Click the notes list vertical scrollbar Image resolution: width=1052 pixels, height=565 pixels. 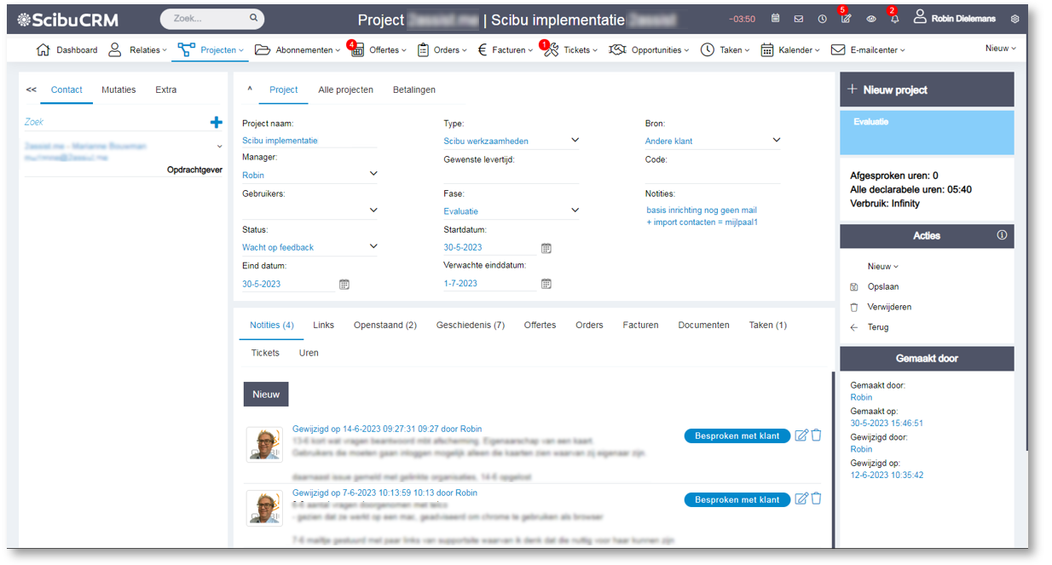tap(833, 460)
